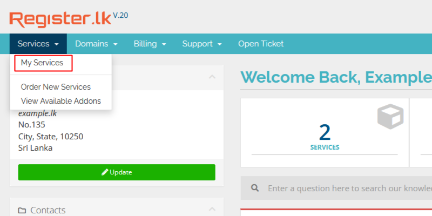The image size is (432, 216).
Task: Open the Domains dropdown menu
Action: click(96, 44)
